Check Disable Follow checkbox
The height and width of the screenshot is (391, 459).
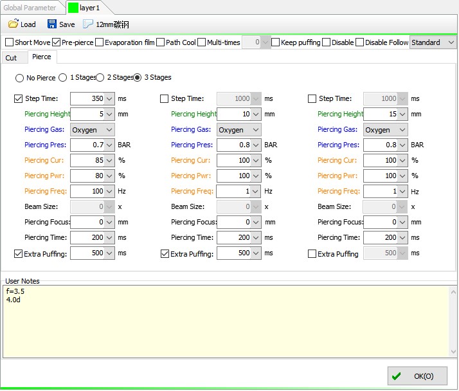tap(360, 42)
